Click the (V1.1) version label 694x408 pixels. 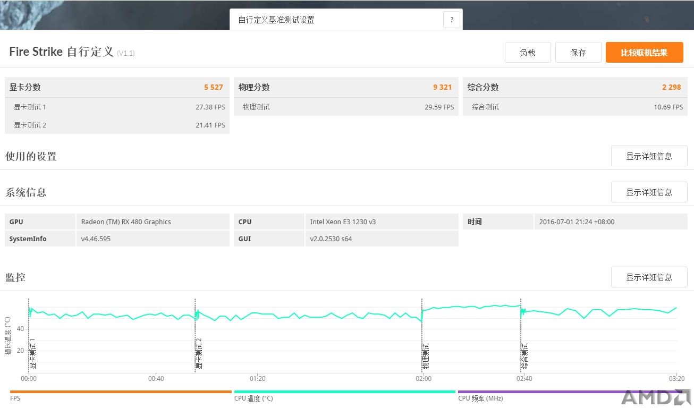click(x=126, y=53)
